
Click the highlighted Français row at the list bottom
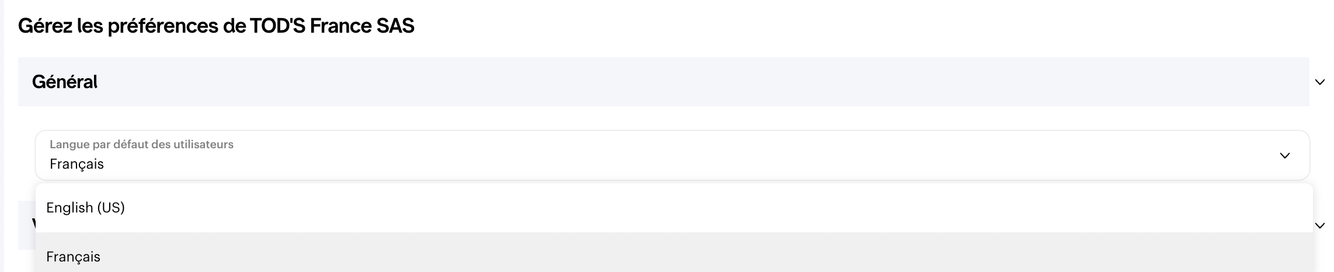point(672,257)
